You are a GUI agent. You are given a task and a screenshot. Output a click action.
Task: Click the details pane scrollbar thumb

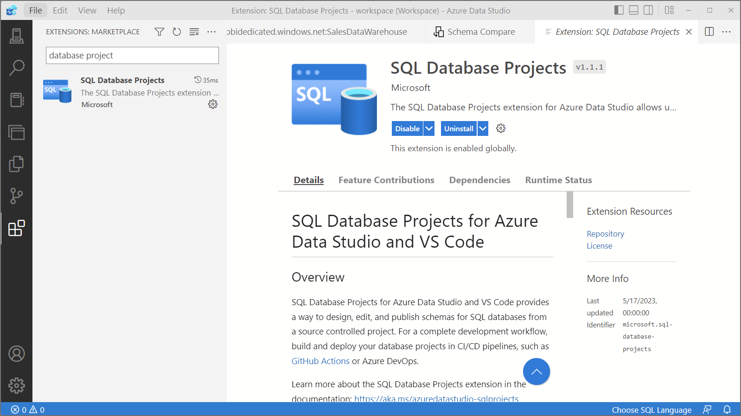(x=570, y=205)
